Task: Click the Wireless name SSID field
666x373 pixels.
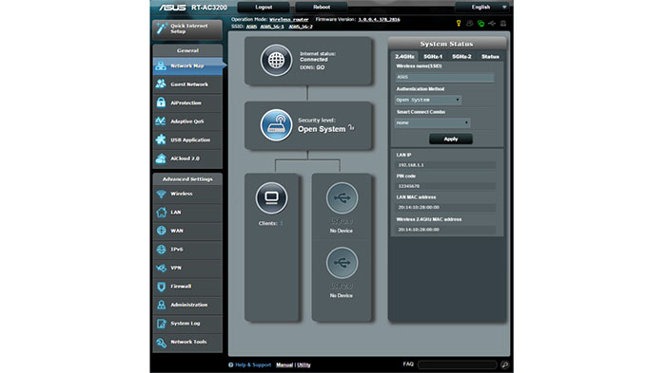Action: click(x=444, y=77)
